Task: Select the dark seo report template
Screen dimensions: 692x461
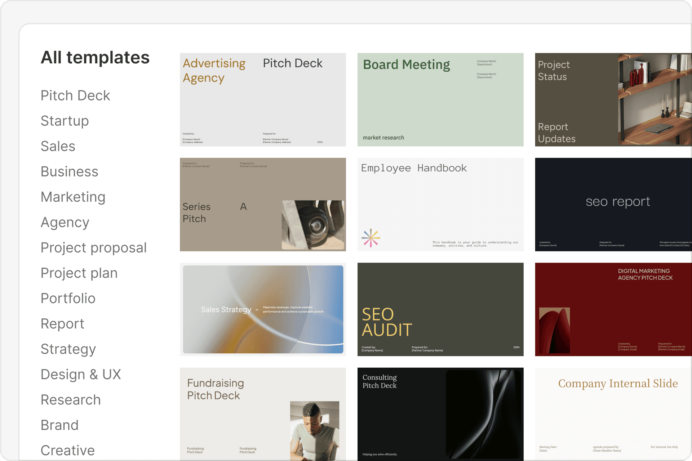Action: pyautogui.click(x=613, y=205)
